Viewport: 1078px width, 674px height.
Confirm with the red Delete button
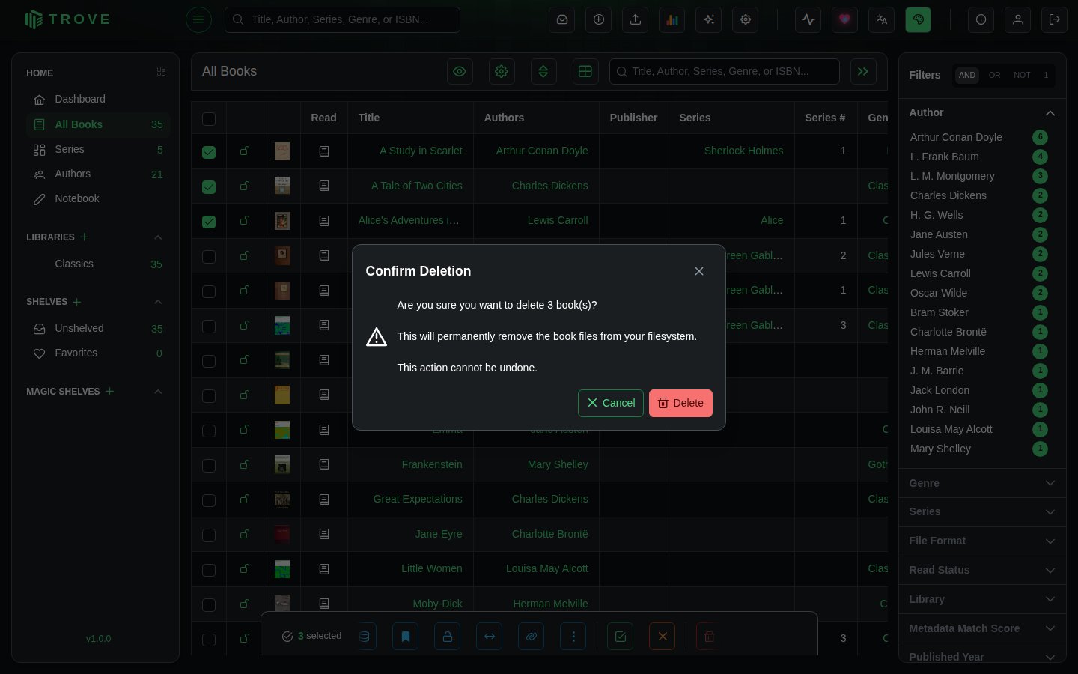(x=680, y=403)
